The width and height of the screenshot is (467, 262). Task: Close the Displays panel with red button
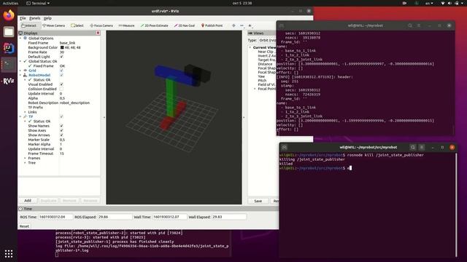98,33
